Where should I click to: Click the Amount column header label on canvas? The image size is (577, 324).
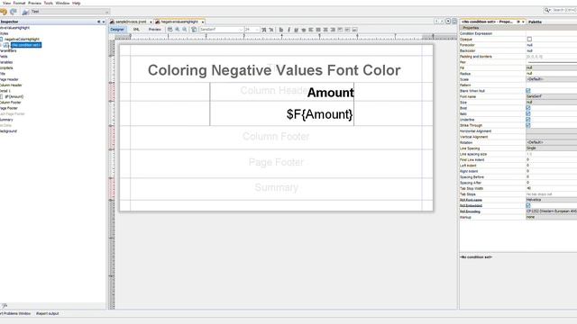(x=331, y=92)
